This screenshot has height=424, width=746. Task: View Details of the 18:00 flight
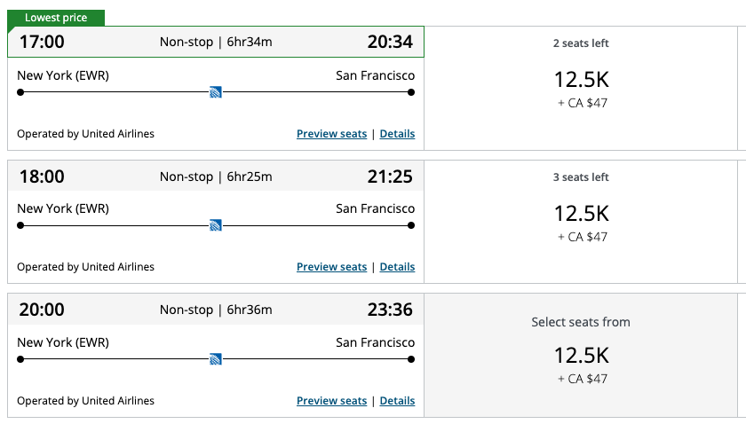[397, 267]
